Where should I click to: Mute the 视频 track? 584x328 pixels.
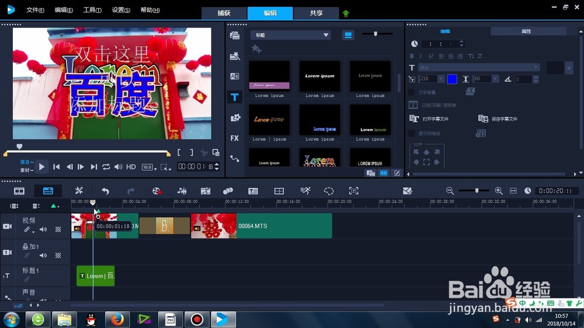[x=44, y=230]
